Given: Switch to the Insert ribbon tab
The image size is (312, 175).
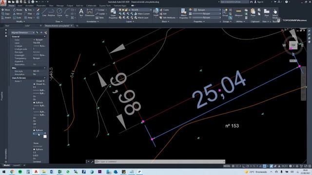Looking at the screenshot, I should [x=19, y=6].
